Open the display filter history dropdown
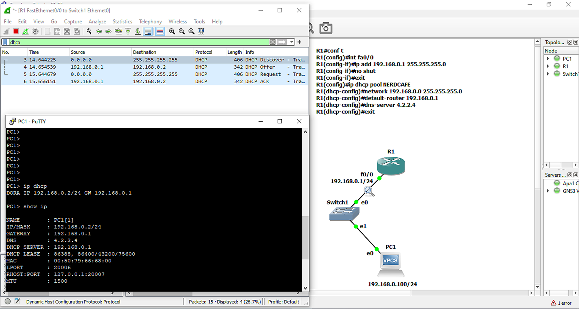Viewport: 579px width, 309px height. (292, 42)
